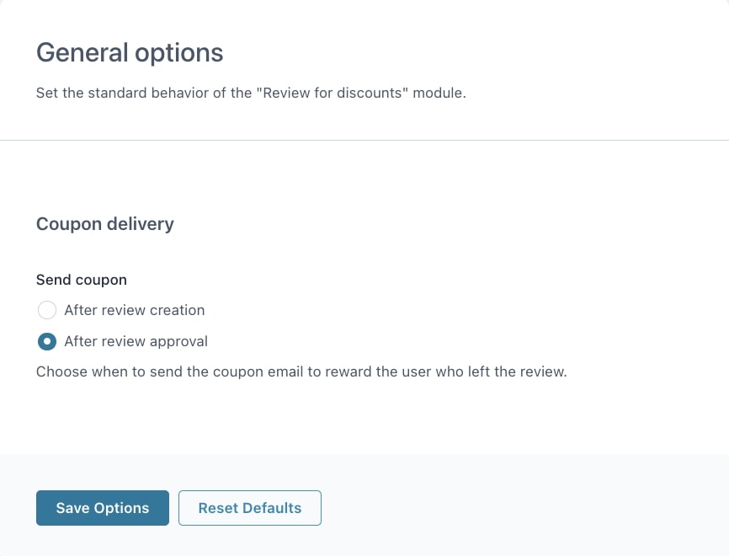
Task: Save the coupon delivery settings
Action: (103, 508)
